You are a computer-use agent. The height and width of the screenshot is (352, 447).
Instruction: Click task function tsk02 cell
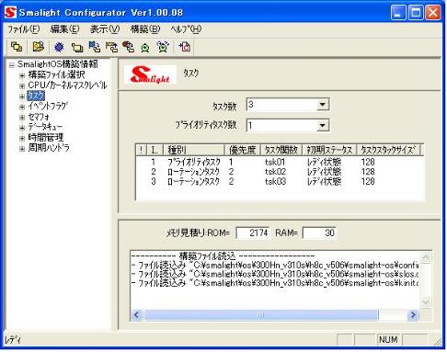point(275,172)
